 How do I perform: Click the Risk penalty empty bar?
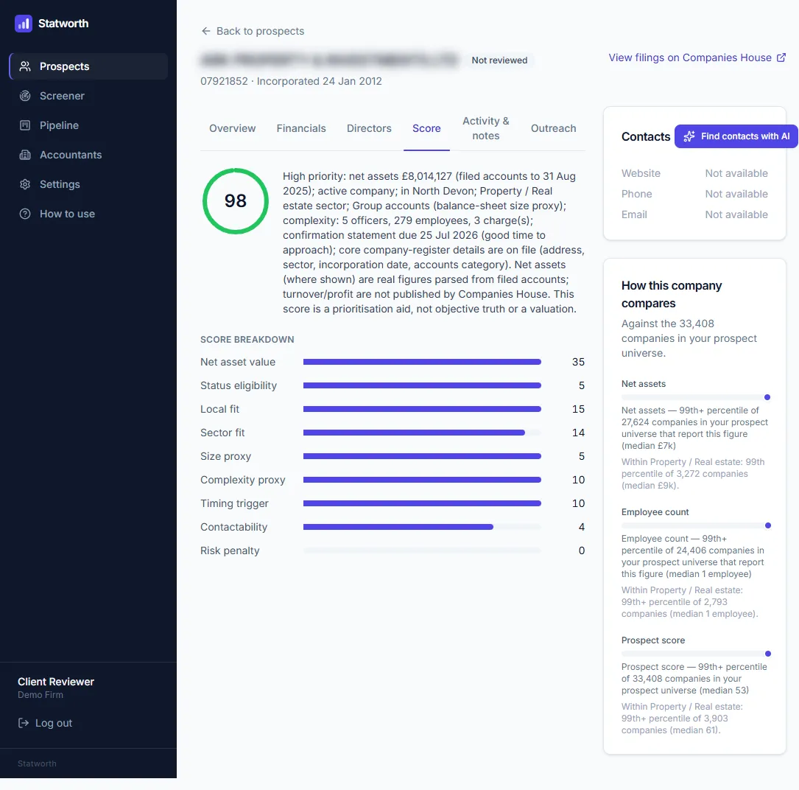(422, 550)
